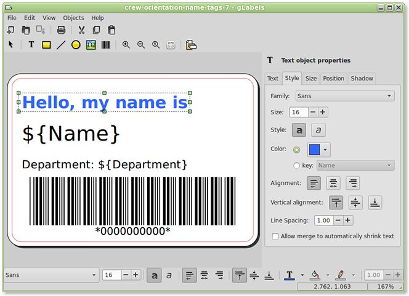
Task: Click the Zoom 1:1 icon
Action: tap(156, 45)
